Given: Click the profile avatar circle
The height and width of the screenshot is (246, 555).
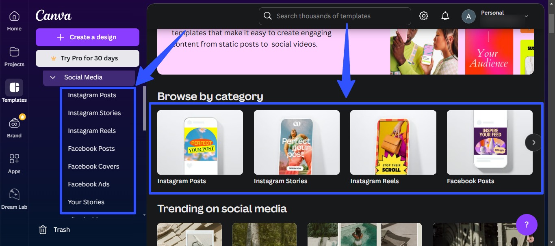Looking at the screenshot, I should [x=468, y=17].
